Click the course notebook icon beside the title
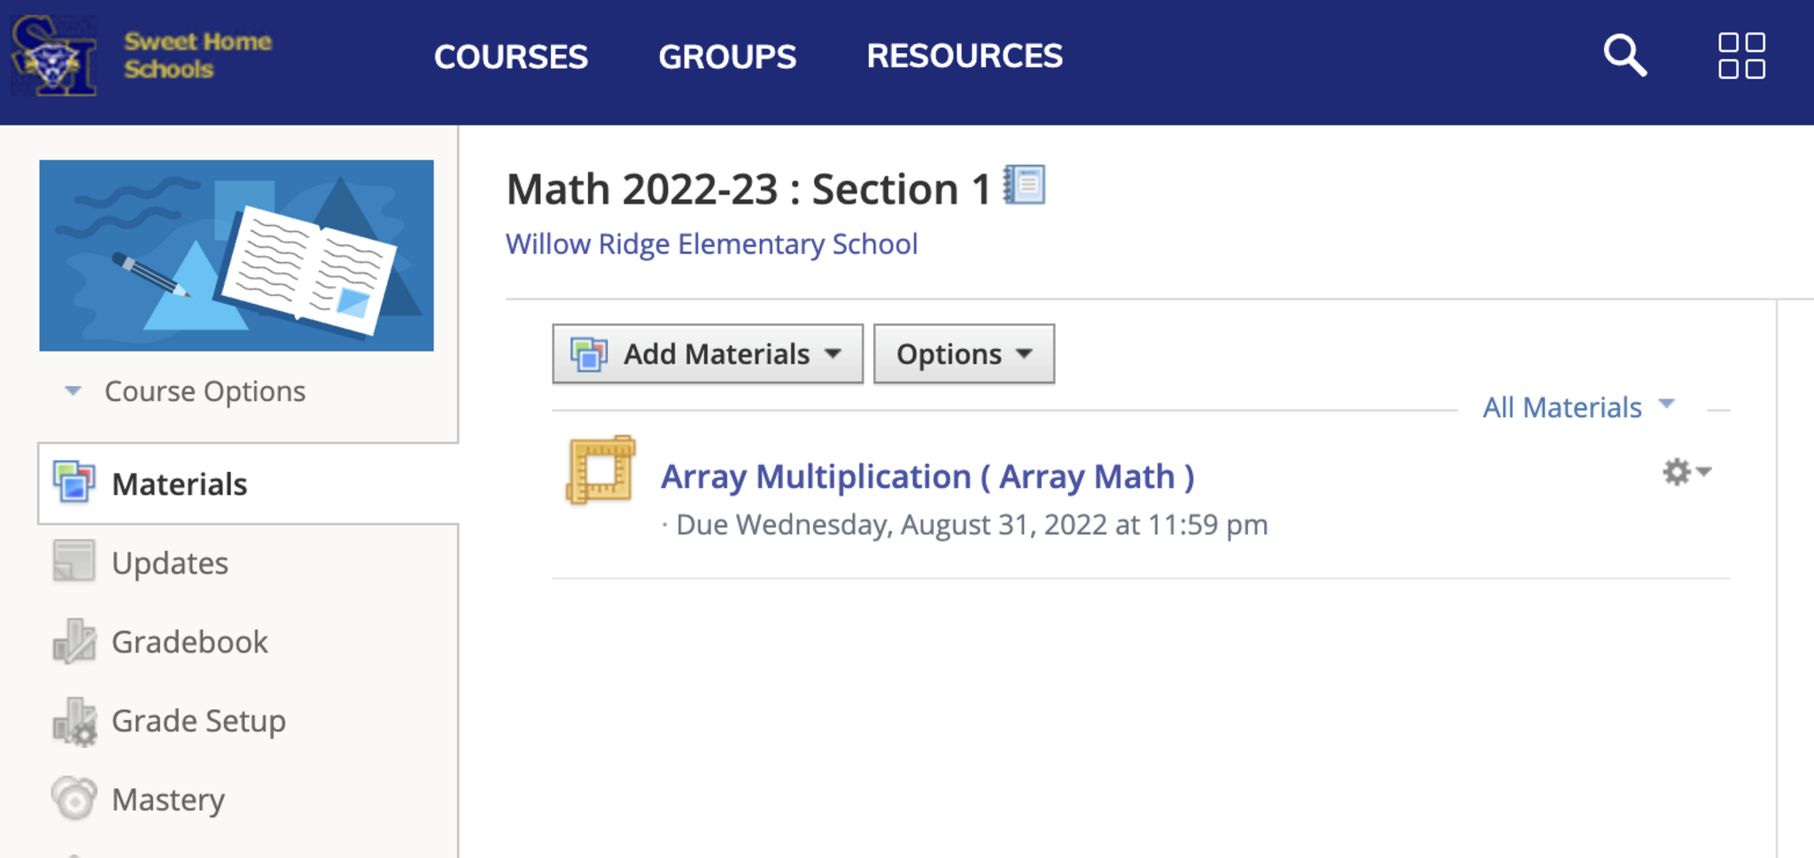This screenshot has width=1814, height=858. click(1025, 185)
